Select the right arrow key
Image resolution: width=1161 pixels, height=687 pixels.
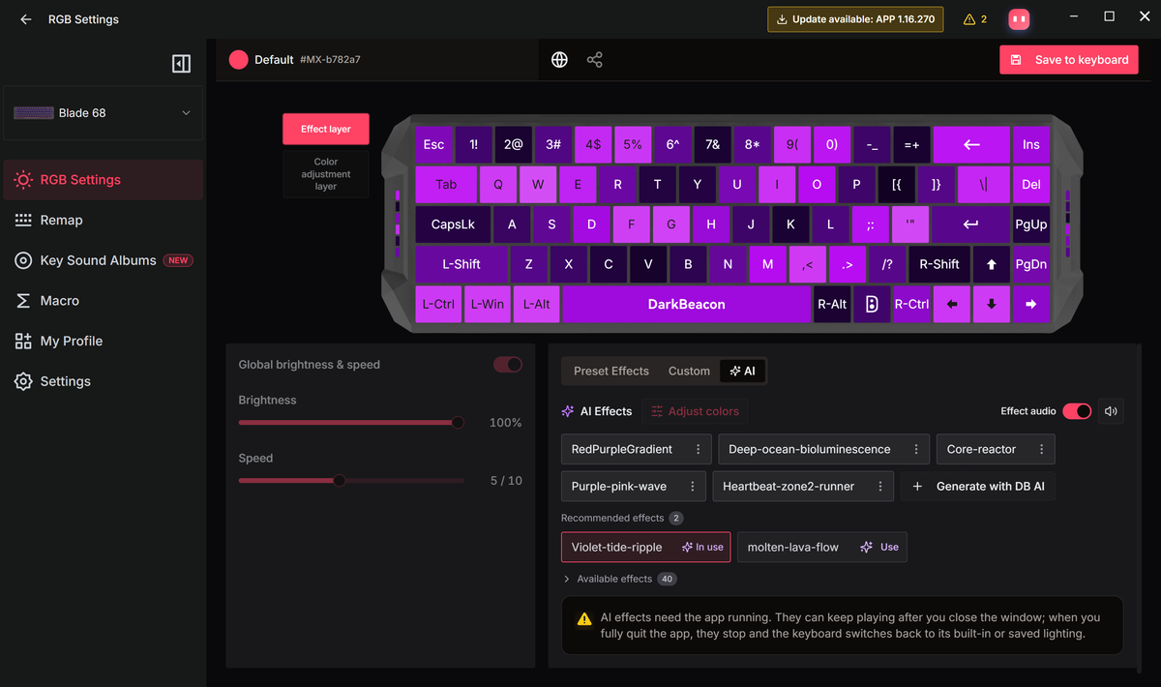coord(1031,304)
